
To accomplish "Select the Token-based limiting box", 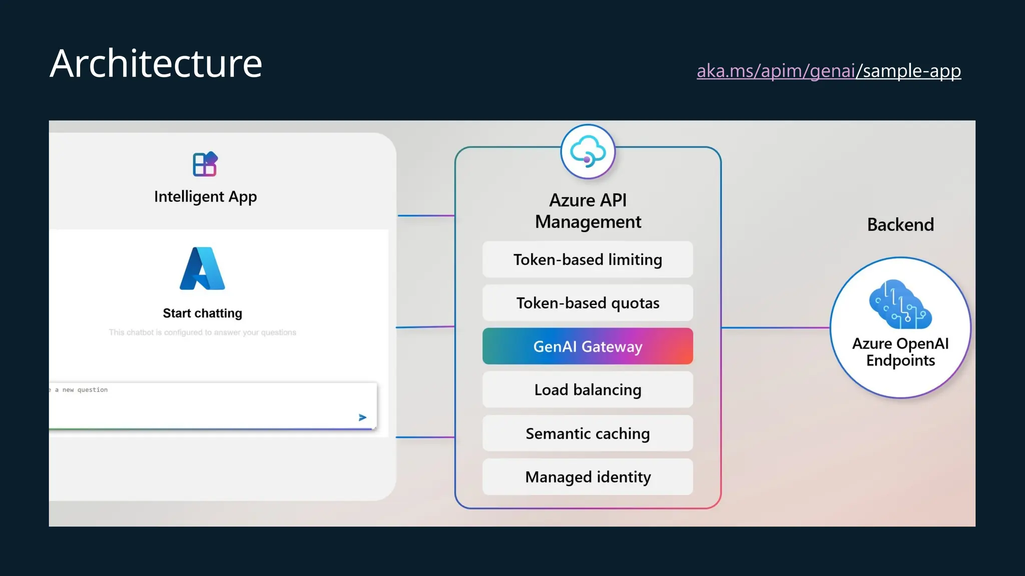I will click(x=588, y=259).
